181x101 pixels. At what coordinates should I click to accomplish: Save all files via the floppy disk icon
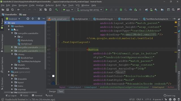[x=8, y=10]
